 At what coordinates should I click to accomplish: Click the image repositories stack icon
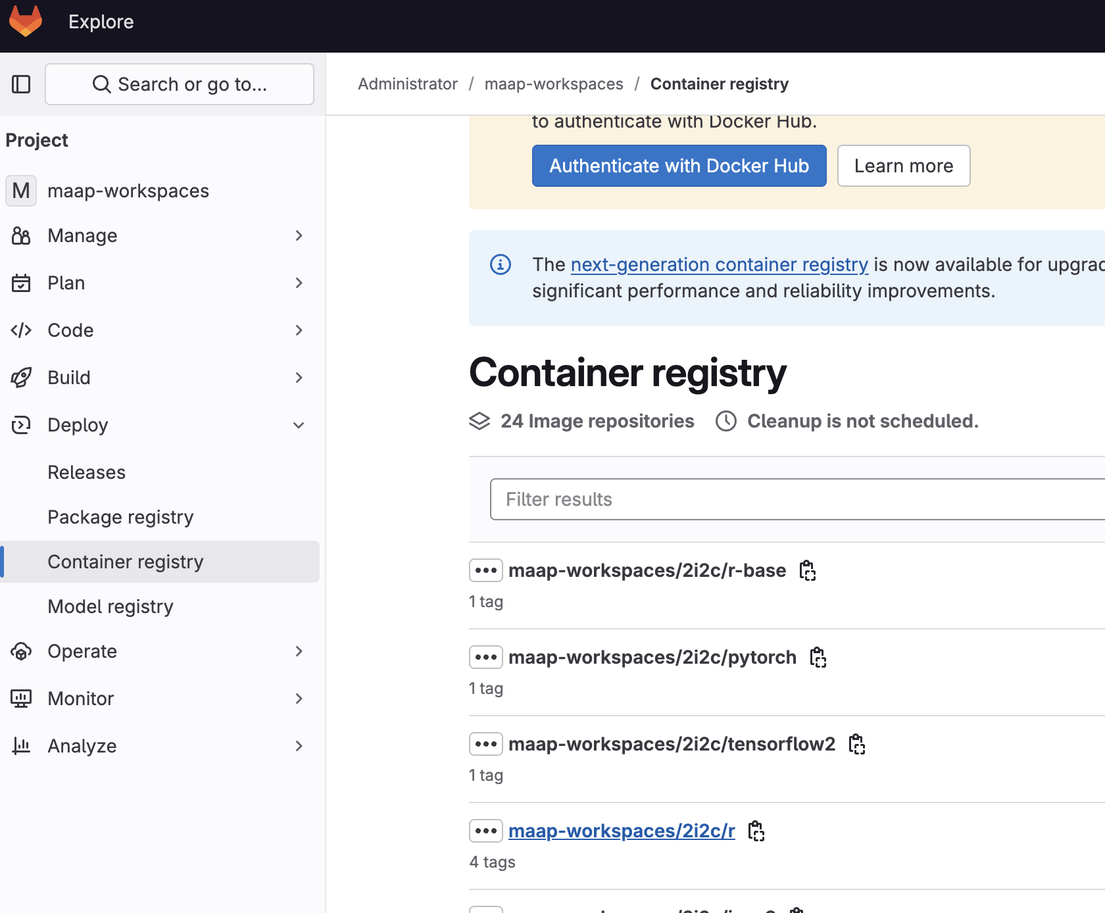click(x=479, y=421)
